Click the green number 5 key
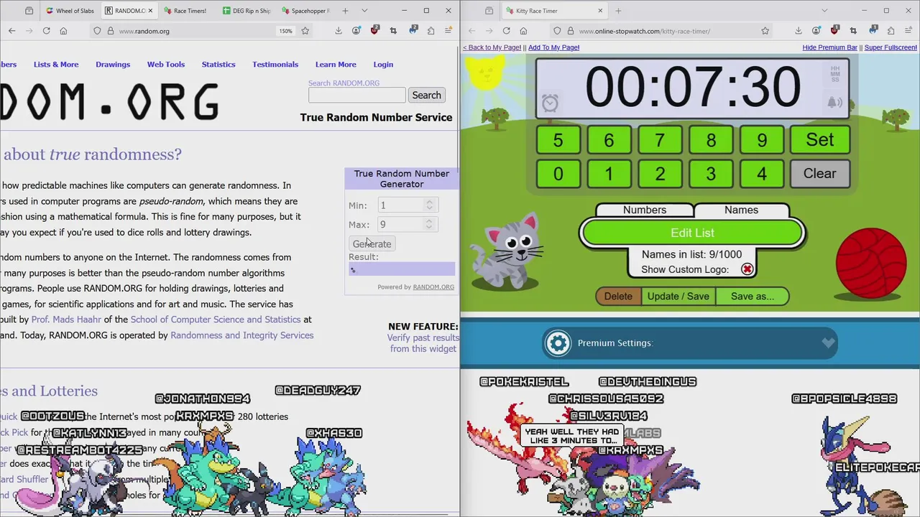Screen dimensions: 920x517 [x=558, y=140]
